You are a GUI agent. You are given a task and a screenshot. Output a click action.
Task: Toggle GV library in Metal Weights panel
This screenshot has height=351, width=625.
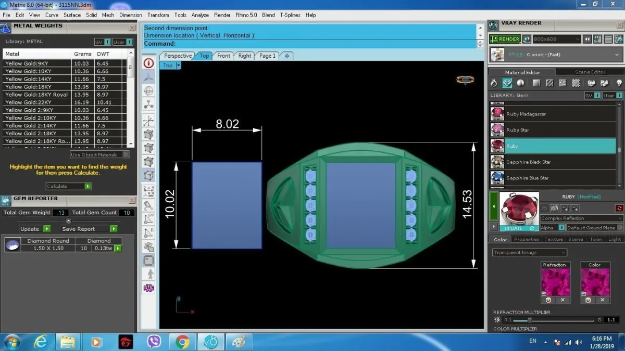coord(103,42)
